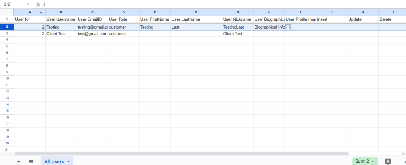
Task: Click the Explore star icon
Action: pyautogui.click(x=388, y=161)
